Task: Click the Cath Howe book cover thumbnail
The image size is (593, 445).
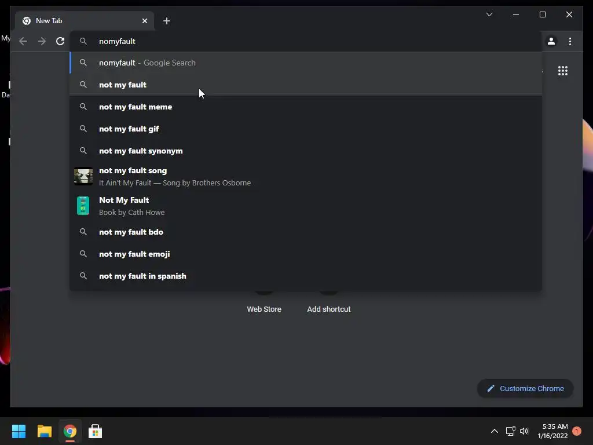Action: click(83, 206)
